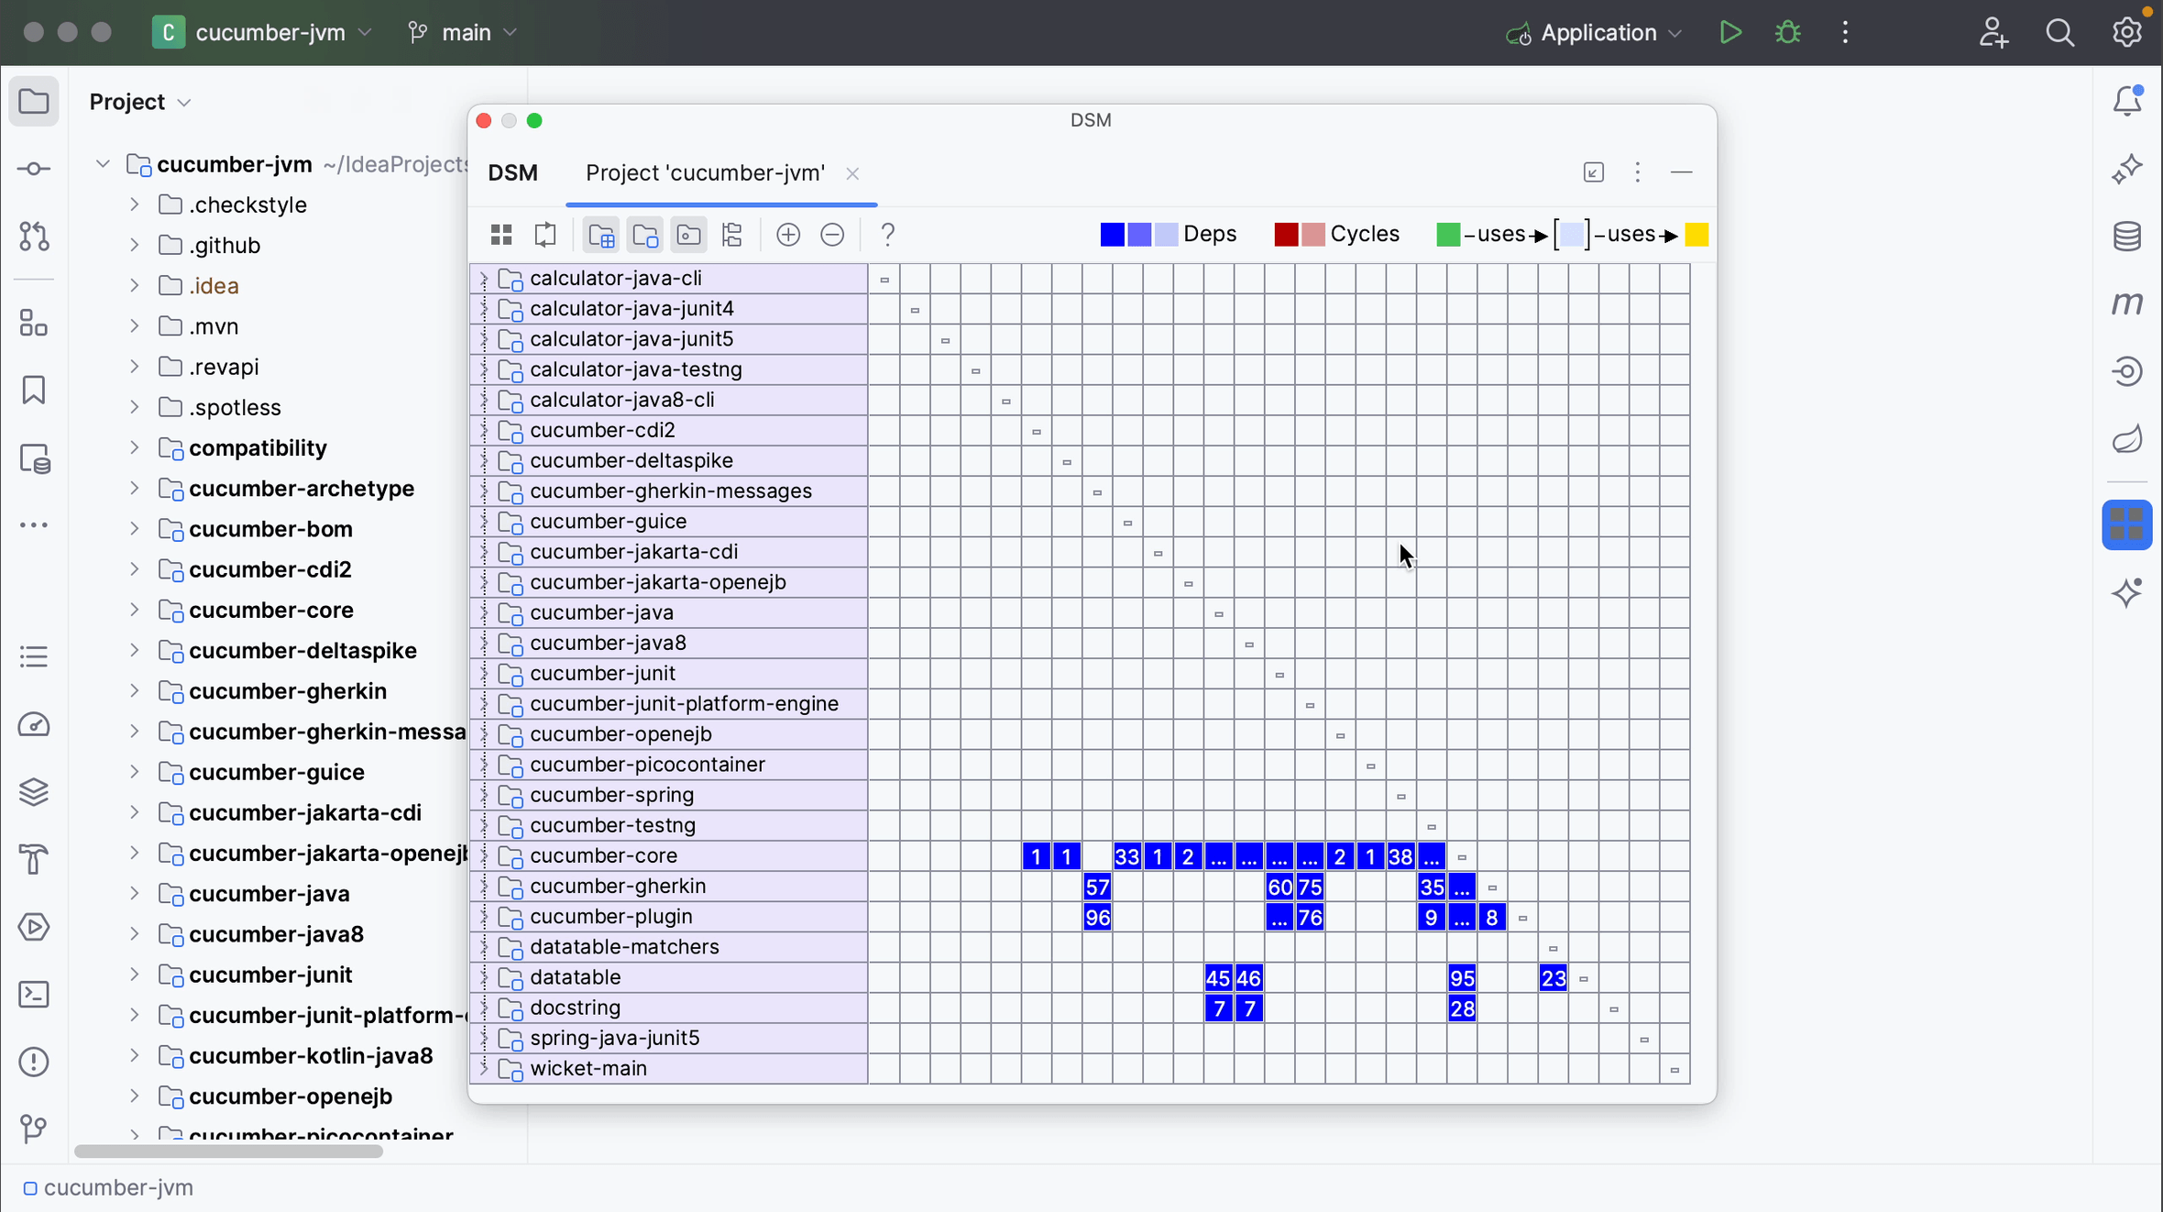Click the zoom out icon in DSM toolbar
This screenshot has width=2163, height=1212.
[x=830, y=235]
